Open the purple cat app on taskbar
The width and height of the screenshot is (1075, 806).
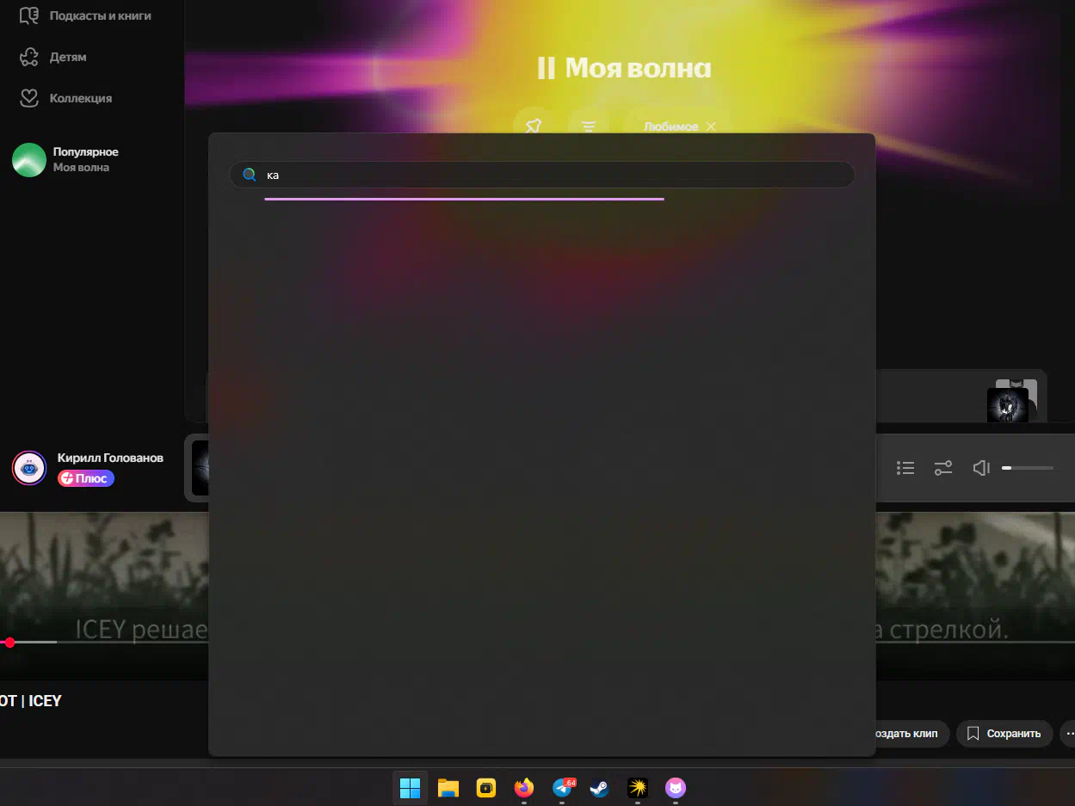[676, 788]
